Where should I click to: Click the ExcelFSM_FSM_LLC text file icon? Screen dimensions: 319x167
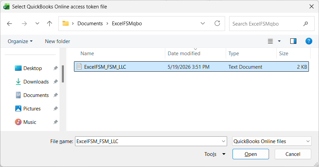tap(79, 66)
